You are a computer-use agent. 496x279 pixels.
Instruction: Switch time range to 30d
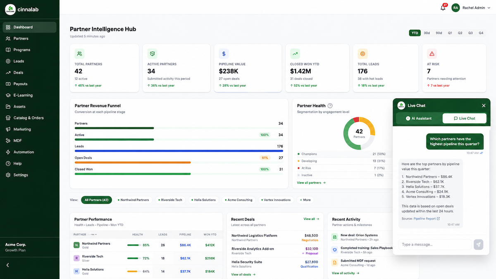[427, 33]
